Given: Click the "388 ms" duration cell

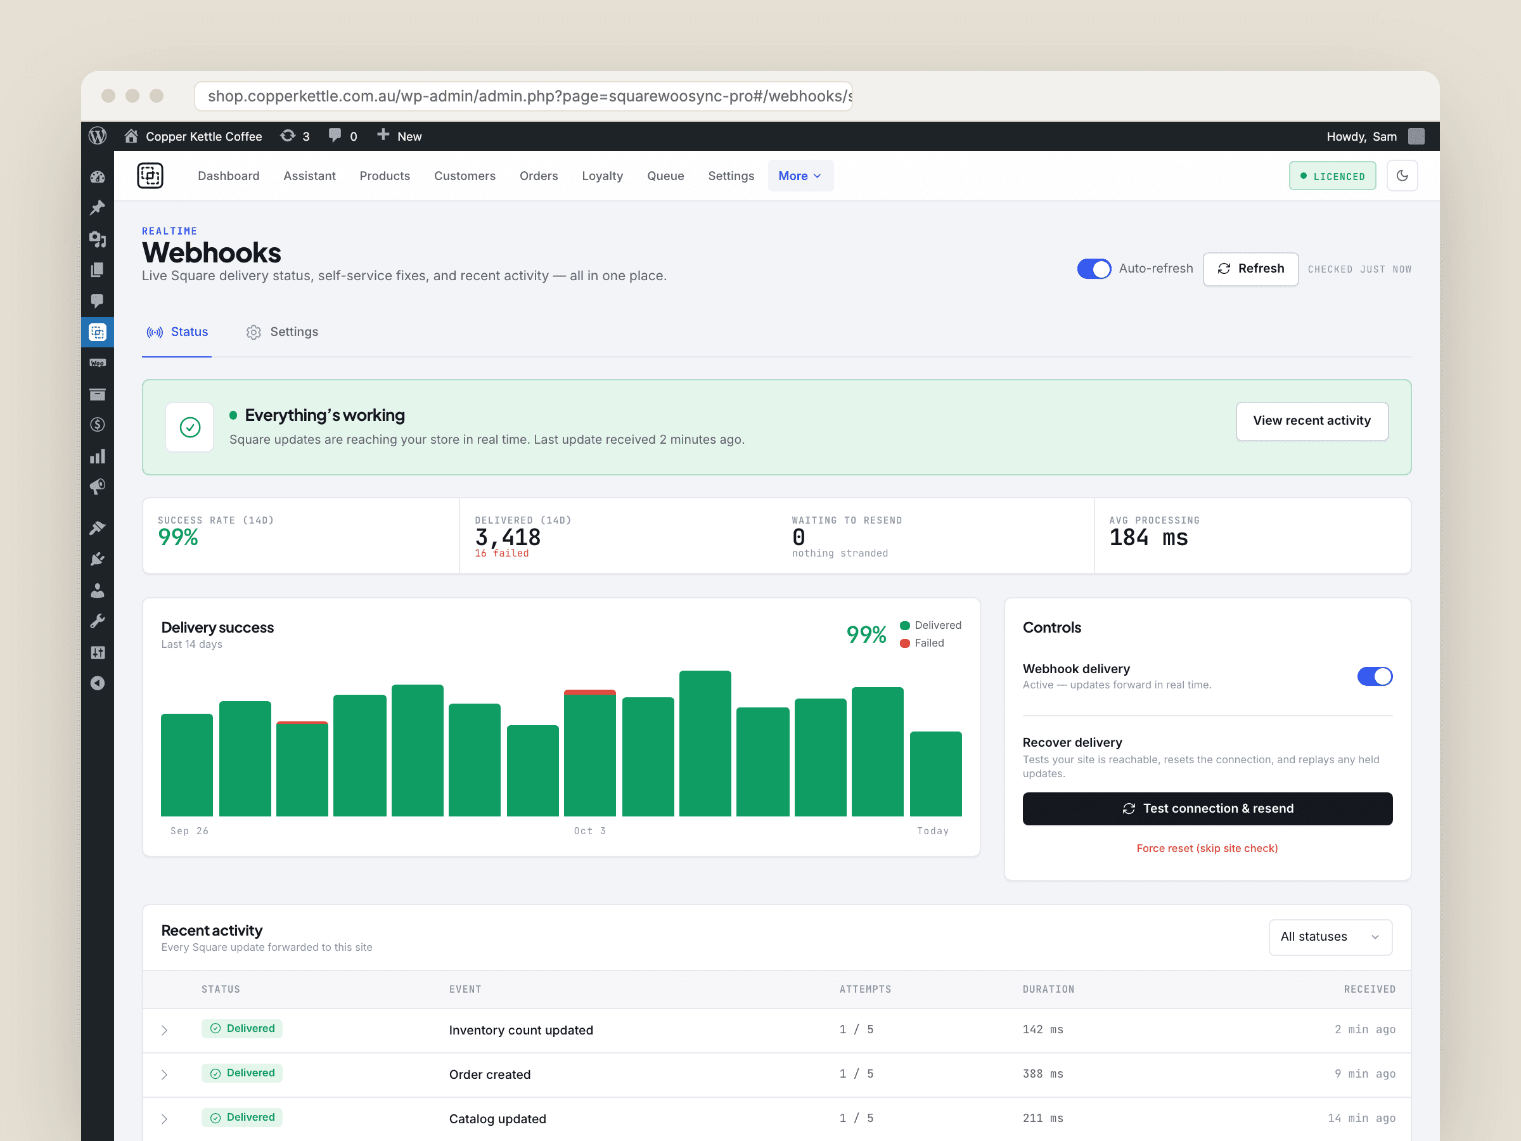Looking at the screenshot, I should 1043,1074.
